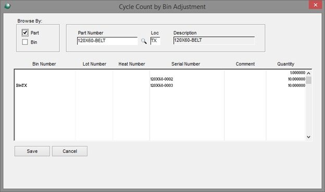Click the quantity in the 120X60-0002 row
Screen dimensions: 325x192
[x=296, y=79]
